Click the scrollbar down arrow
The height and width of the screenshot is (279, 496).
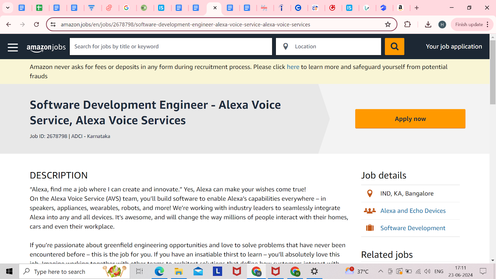[x=493, y=260]
